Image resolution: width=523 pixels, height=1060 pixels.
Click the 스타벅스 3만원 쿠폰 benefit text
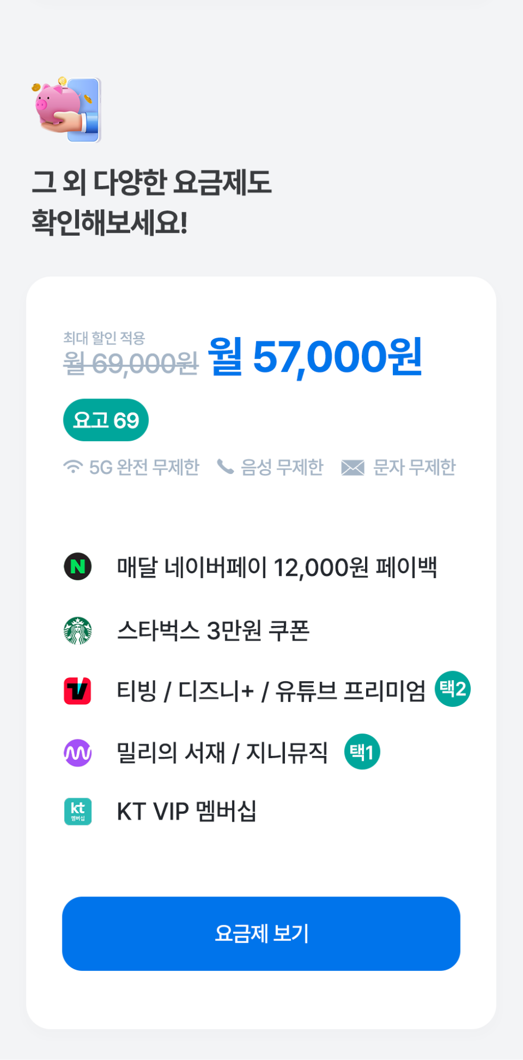click(x=213, y=631)
